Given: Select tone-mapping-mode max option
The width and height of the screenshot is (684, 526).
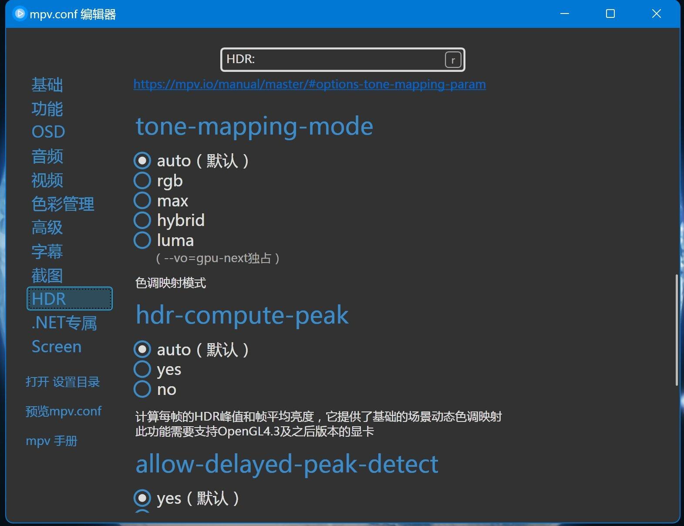Looking at the screenshot, I should (x=142, y=200).
